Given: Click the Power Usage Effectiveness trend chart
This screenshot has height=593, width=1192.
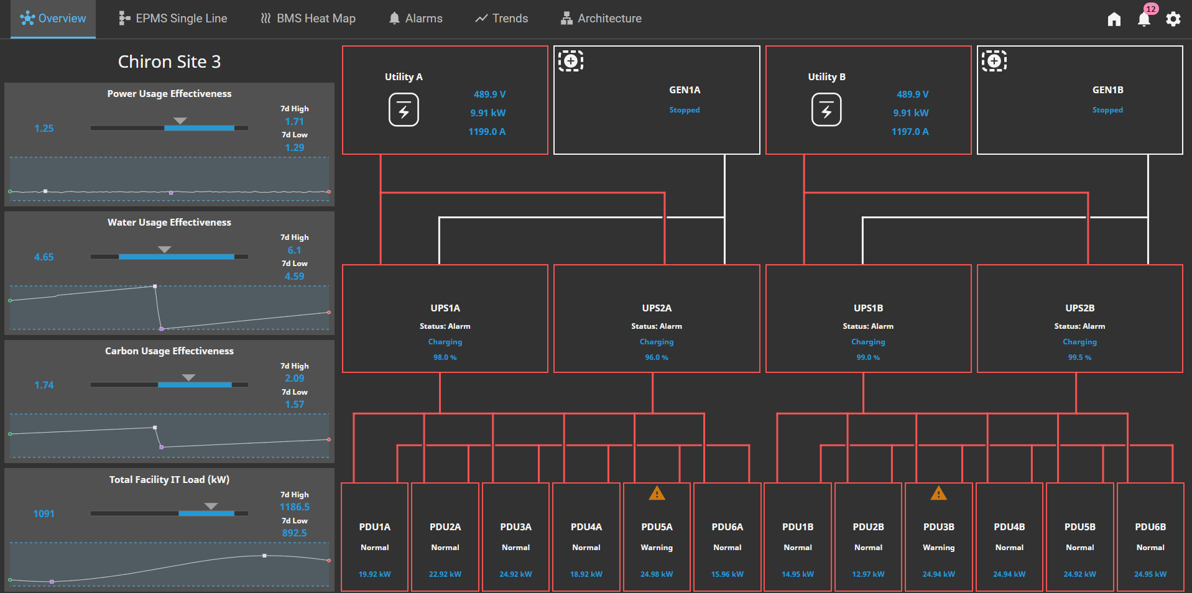Looking at the screenshot, I should (x=169, y=179).
